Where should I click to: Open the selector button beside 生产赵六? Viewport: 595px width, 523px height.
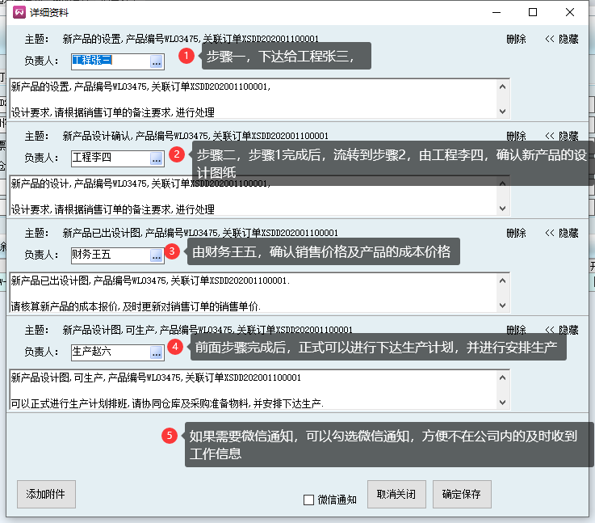tap(157, 352)
